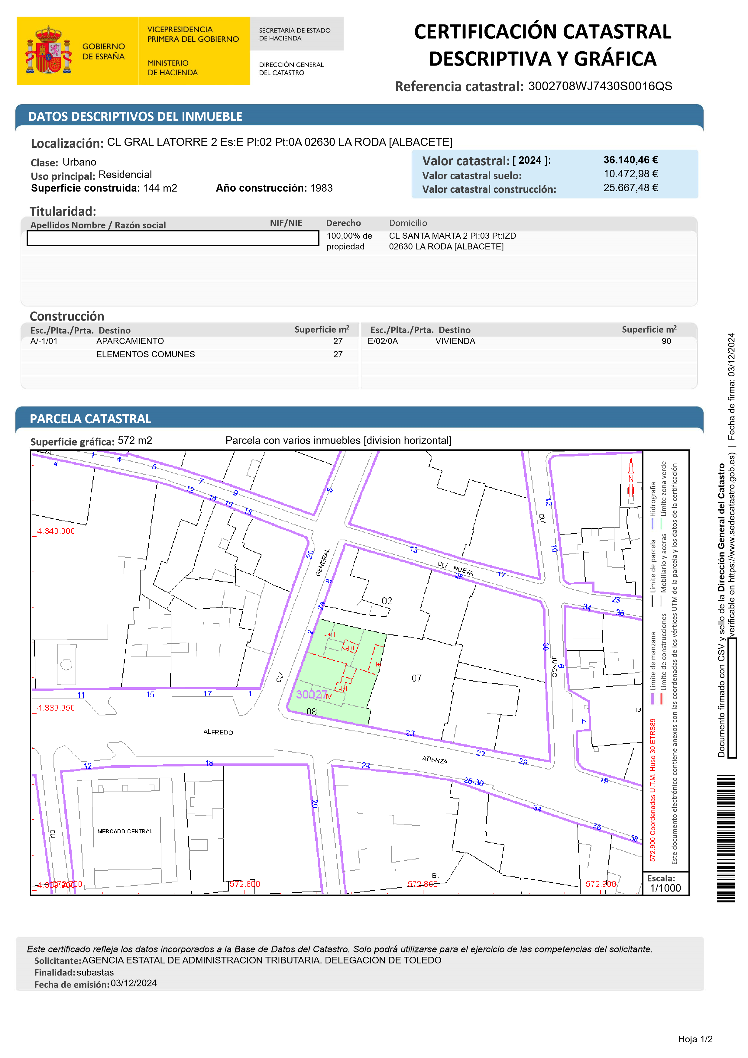Click the cadastral reference number 3002708WJ7430S0016QS
The image size is (748, 1058).
coord(600,86)
